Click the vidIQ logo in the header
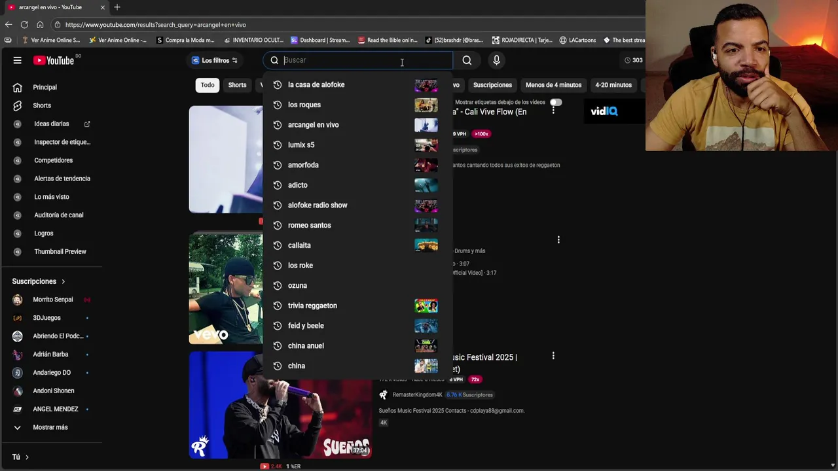The height and width of the screenshot is (471, 838). [604, 111]
